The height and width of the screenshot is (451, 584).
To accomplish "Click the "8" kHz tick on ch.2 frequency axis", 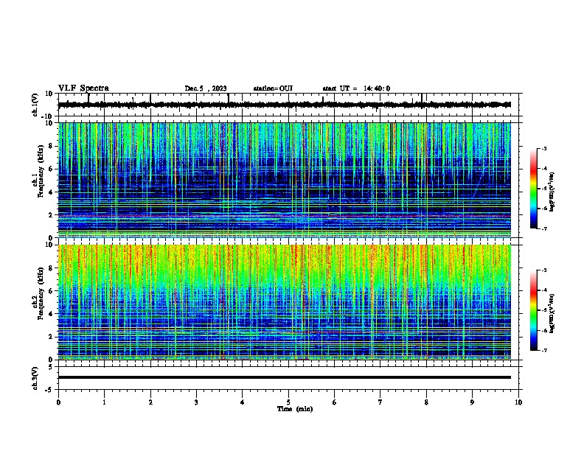I will (51, 268).
